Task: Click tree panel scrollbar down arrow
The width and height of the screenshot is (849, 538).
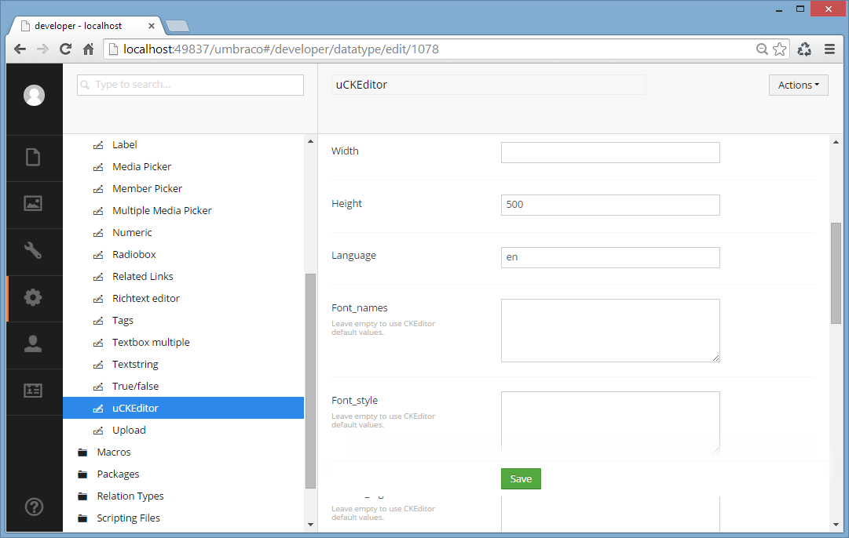Action: pos(311,525)
